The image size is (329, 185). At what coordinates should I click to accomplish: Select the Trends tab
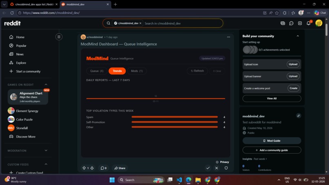117,71
